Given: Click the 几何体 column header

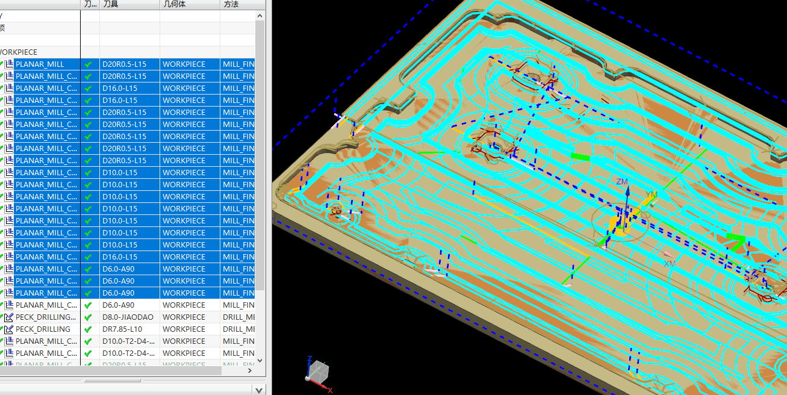Looking at the screenshot, I should [190, 4].
